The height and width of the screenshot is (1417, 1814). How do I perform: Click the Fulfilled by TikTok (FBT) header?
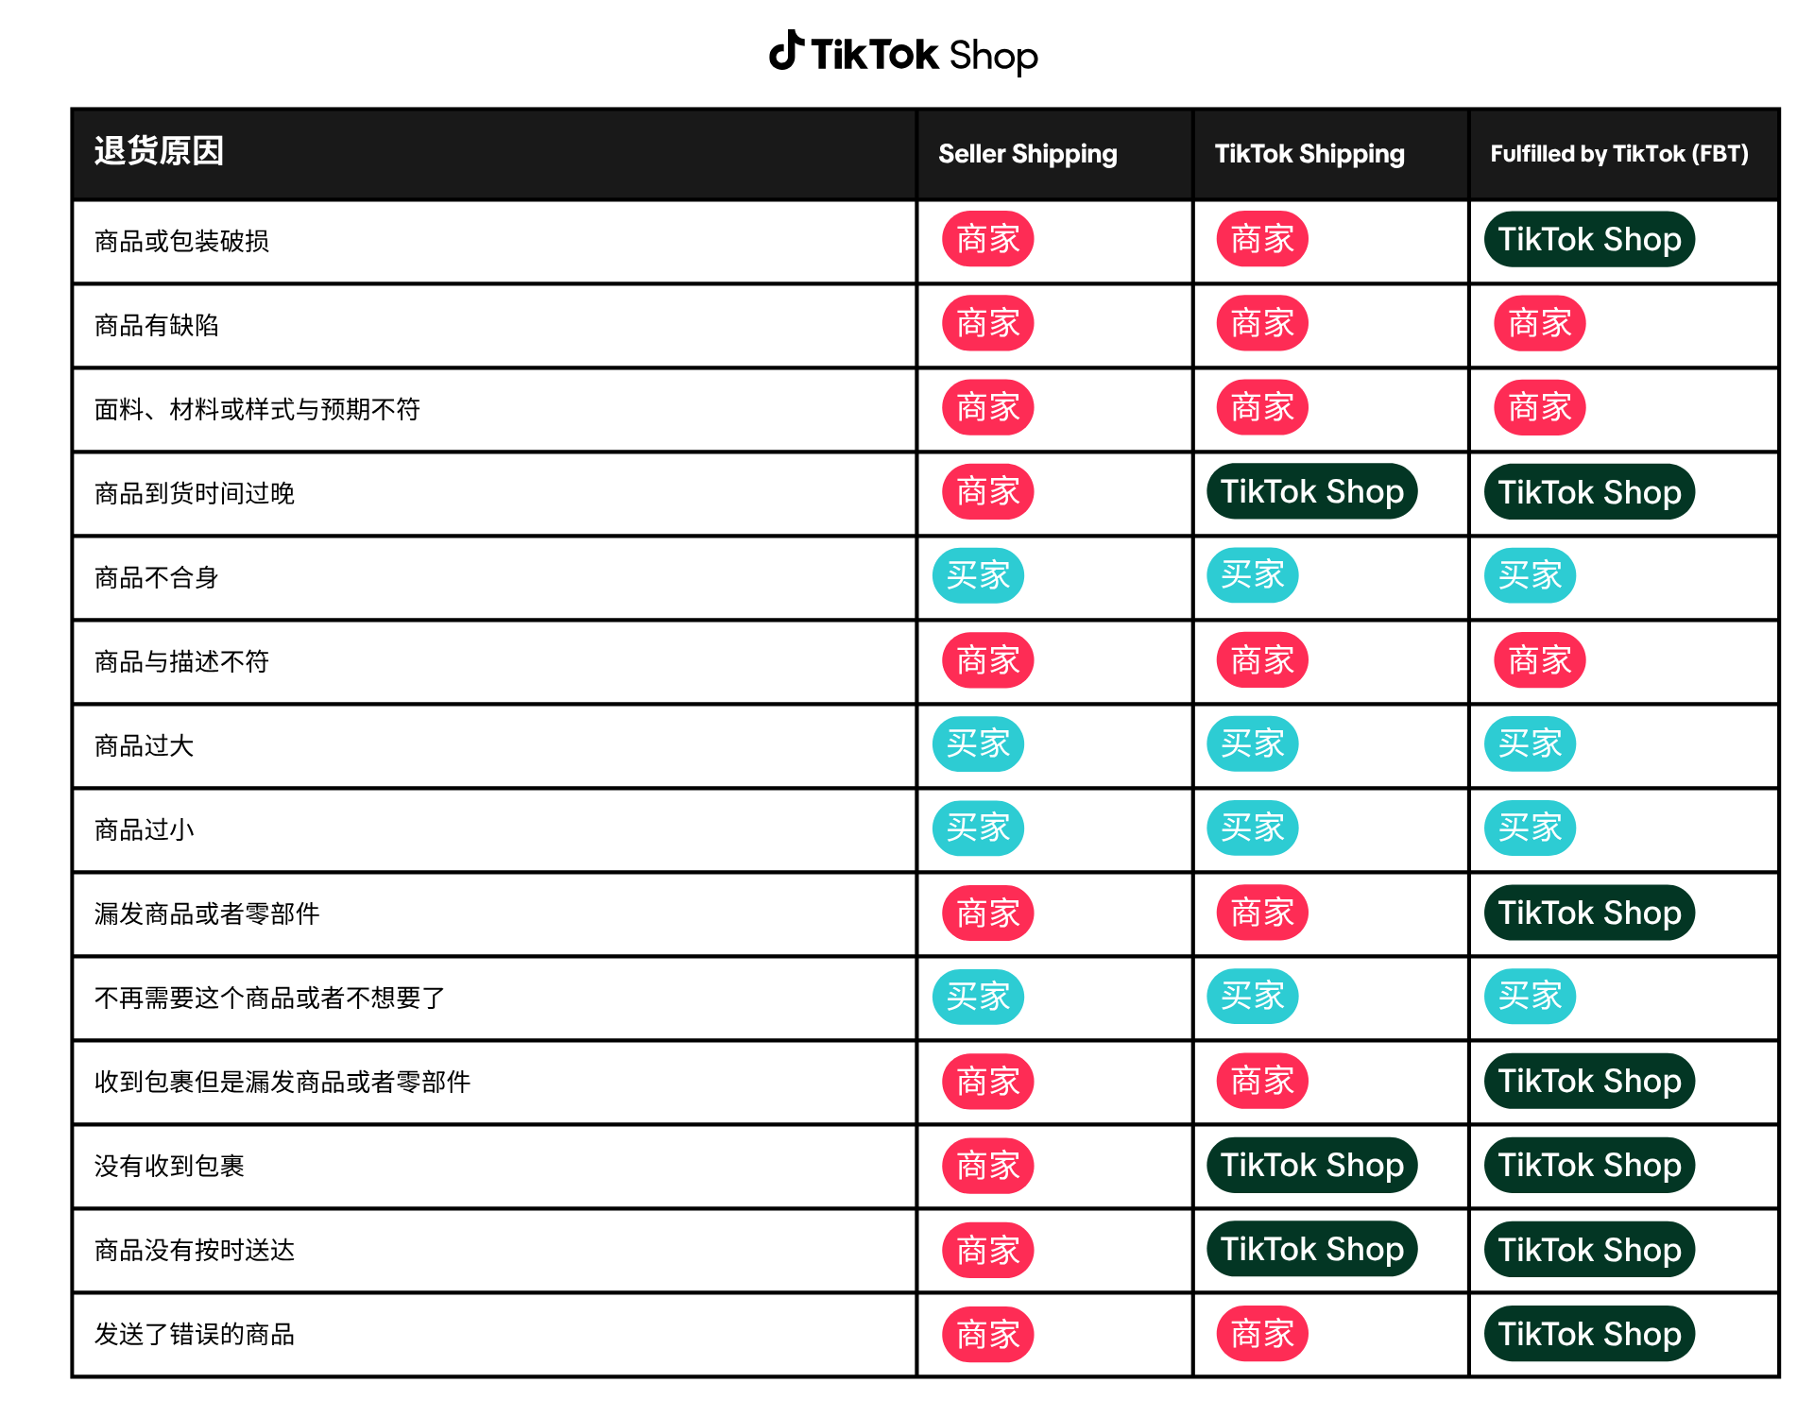(x=1618, y=154)
